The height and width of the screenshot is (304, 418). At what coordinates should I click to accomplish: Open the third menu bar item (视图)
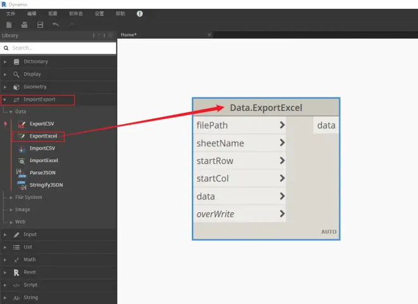click(x=53, y=13)
